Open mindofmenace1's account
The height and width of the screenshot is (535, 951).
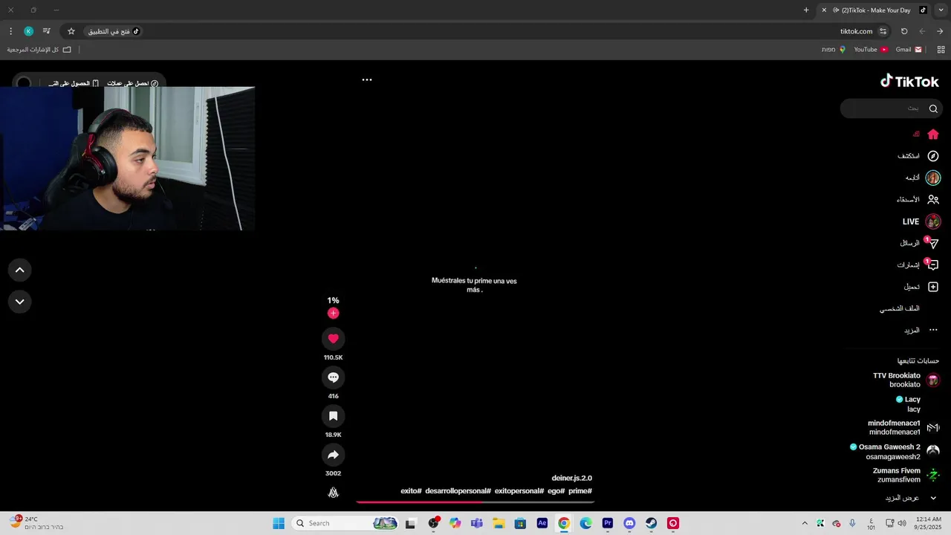[x=903, y=427]
